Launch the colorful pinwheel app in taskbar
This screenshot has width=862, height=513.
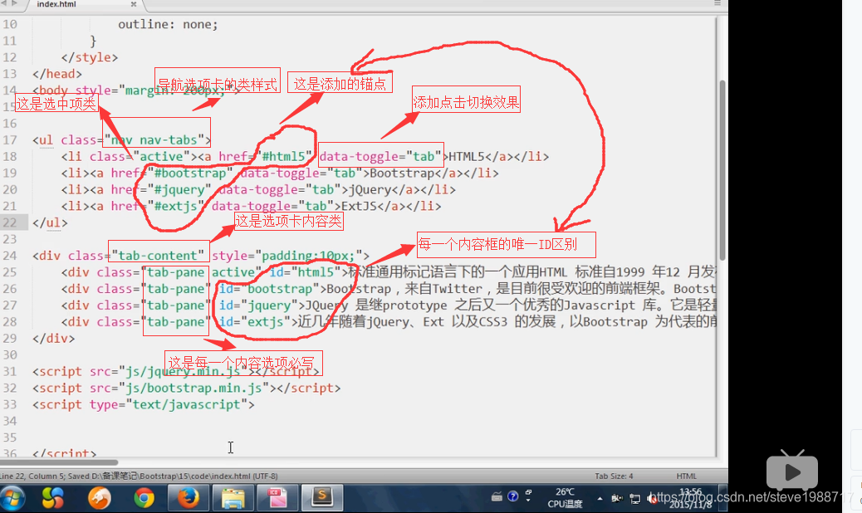[53, 498]
